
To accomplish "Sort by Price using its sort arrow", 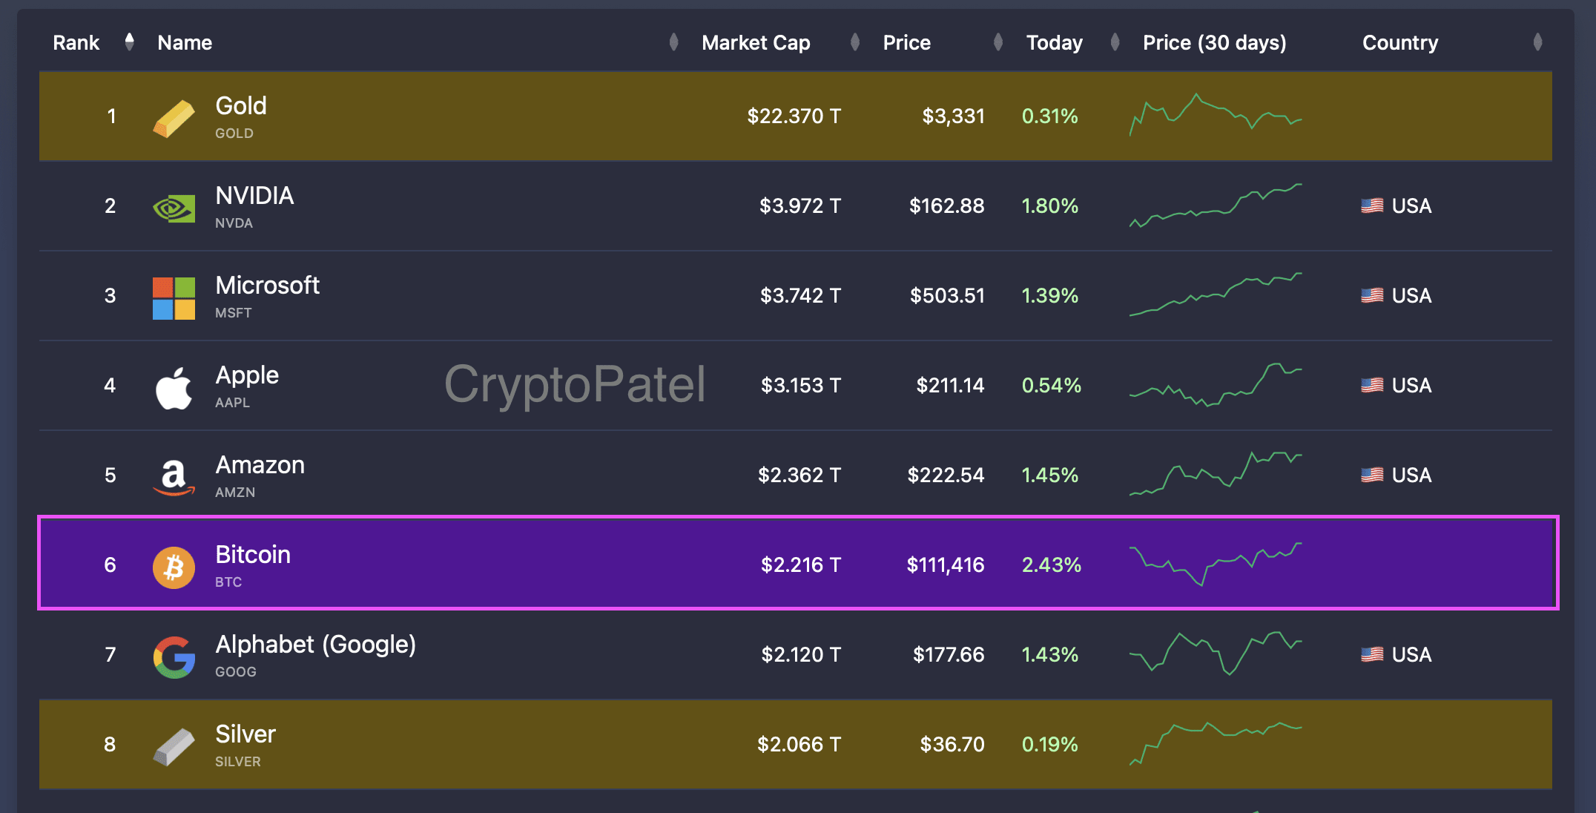I will [998, 42].
